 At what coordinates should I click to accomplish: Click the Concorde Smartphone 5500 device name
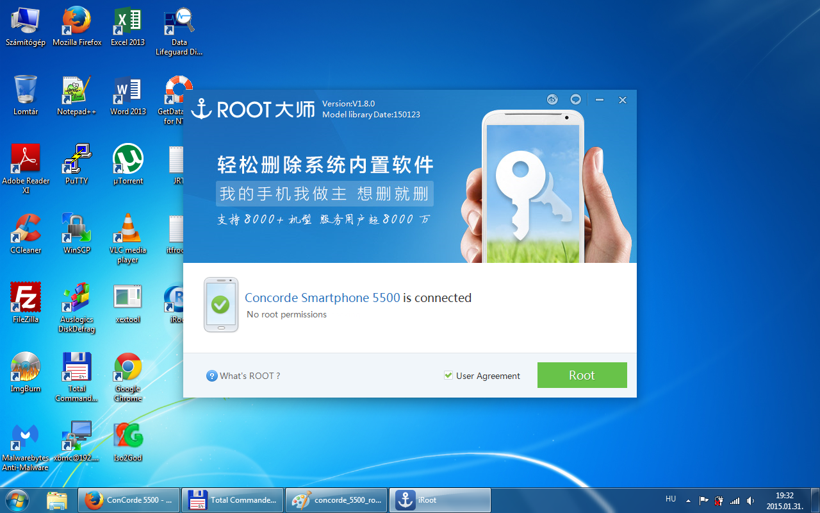click(322, 298)
